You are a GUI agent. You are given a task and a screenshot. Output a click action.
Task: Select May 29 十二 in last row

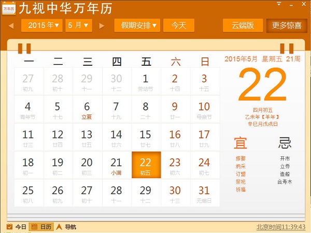[x=146, y=193]
